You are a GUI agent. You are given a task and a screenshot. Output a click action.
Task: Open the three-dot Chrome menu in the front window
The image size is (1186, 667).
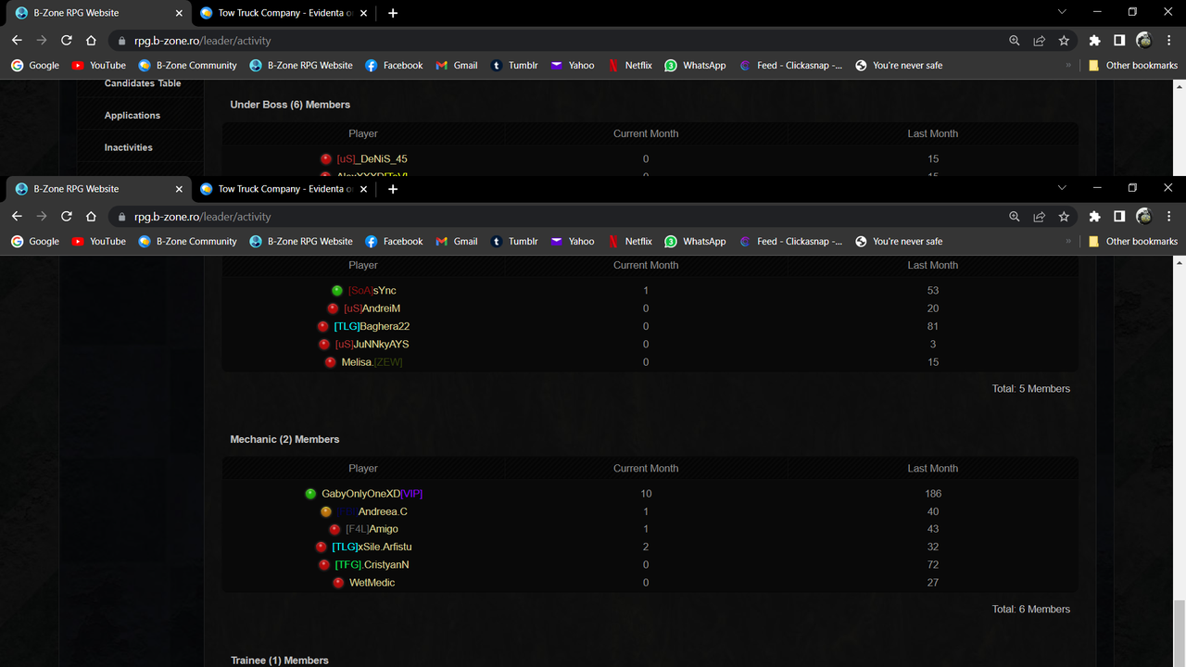coord(1168,217)
